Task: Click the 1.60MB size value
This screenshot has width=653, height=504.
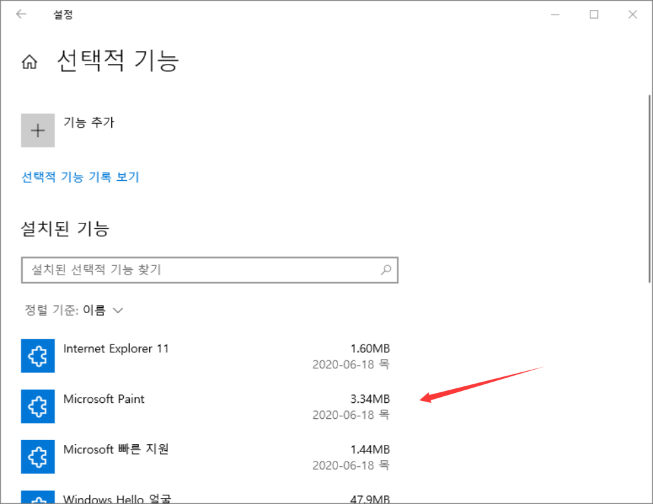Action: pyautogui.click(x=370, y=348)
